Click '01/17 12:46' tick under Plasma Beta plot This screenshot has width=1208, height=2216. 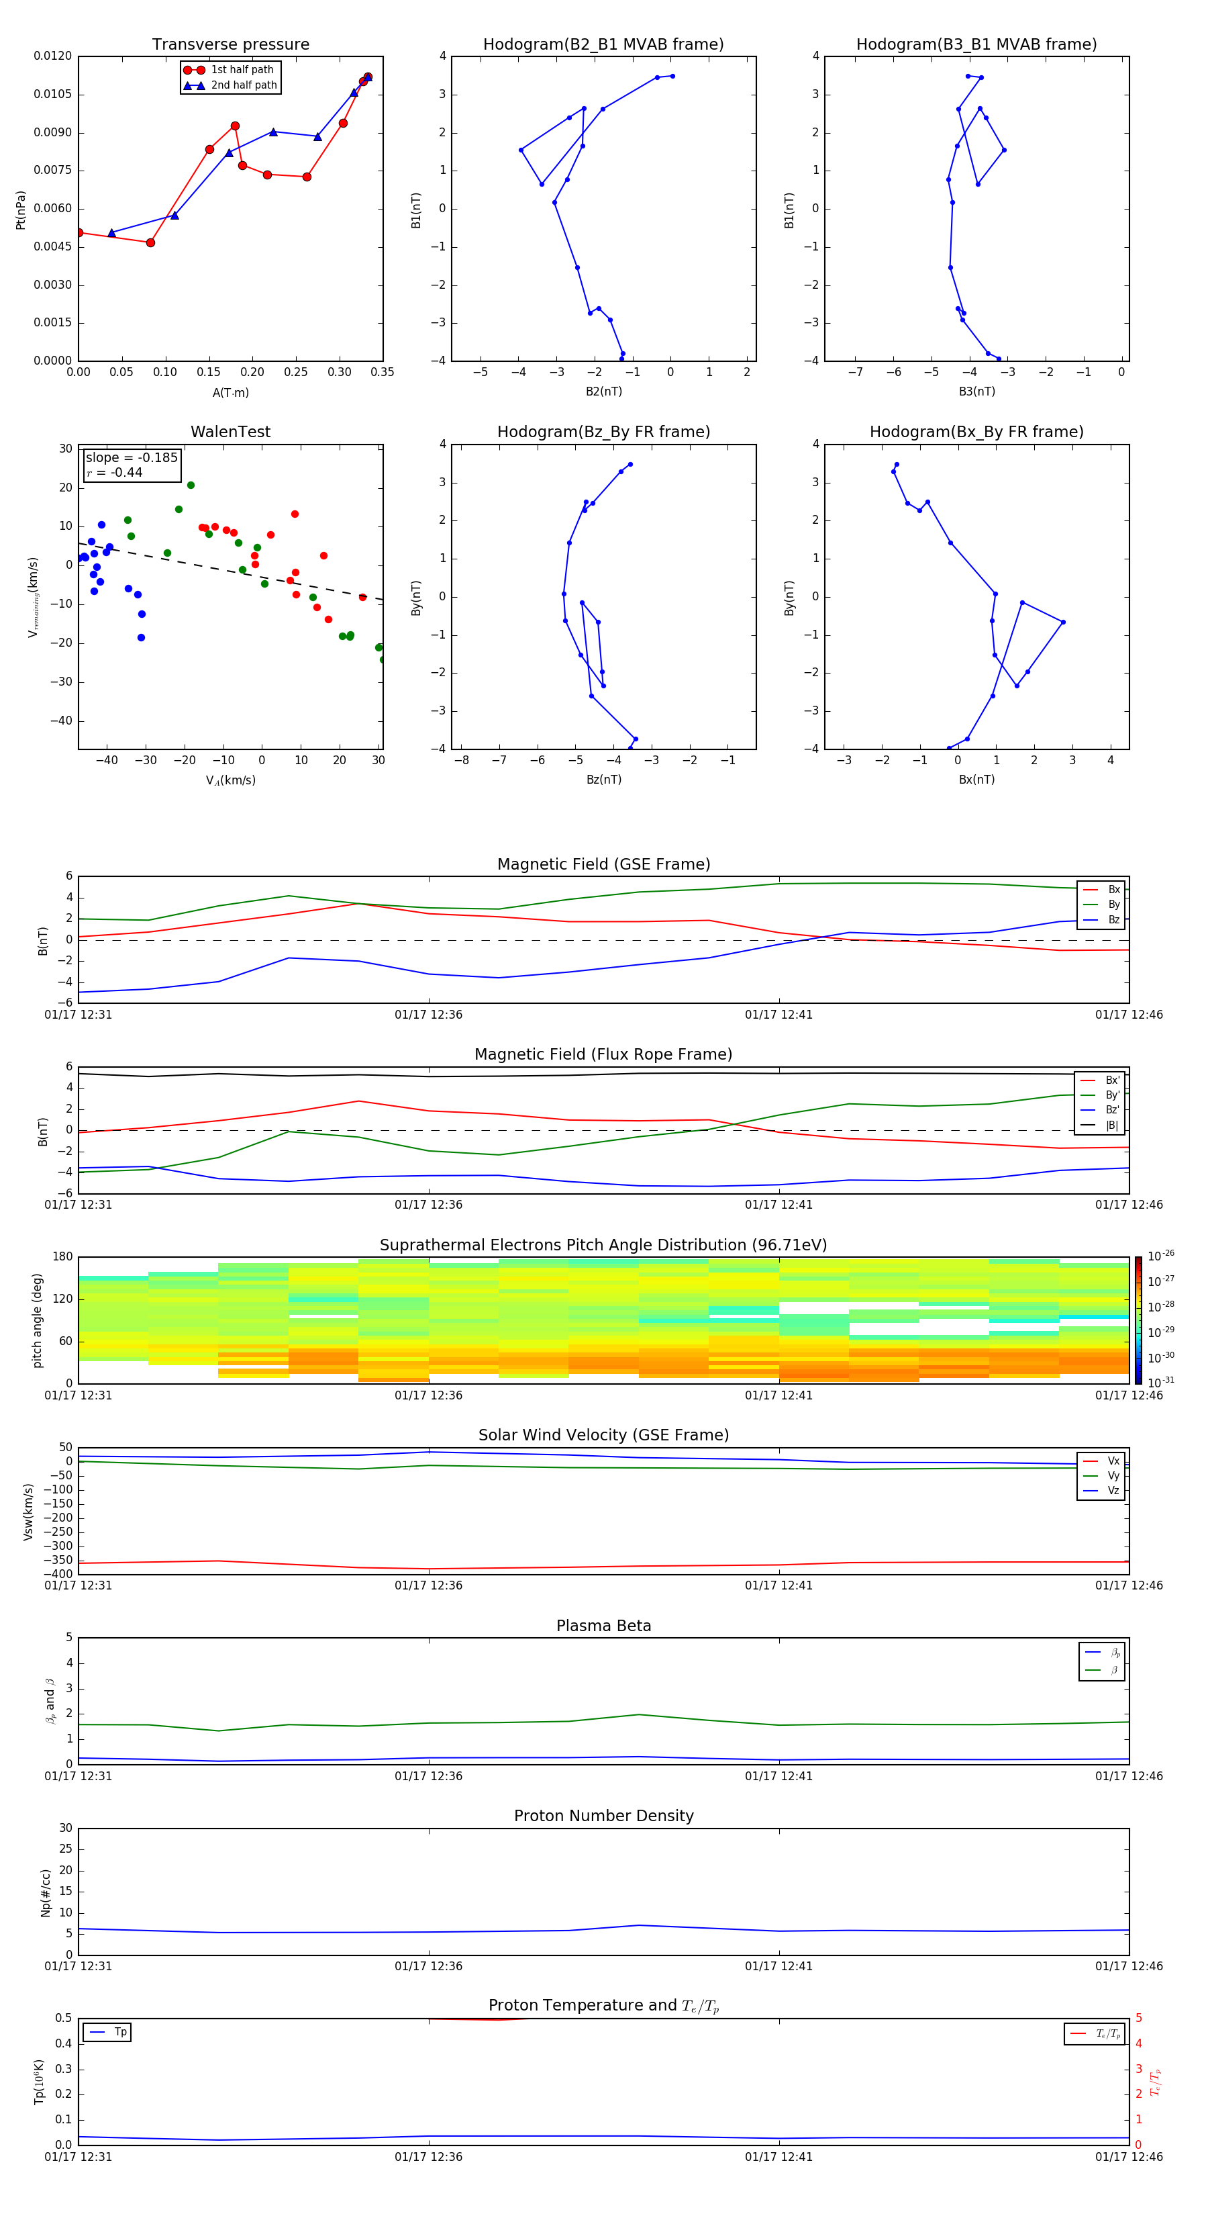coord(1128,1776)
